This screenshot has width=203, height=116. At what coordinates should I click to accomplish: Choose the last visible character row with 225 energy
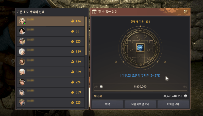[x=50, y=102]
